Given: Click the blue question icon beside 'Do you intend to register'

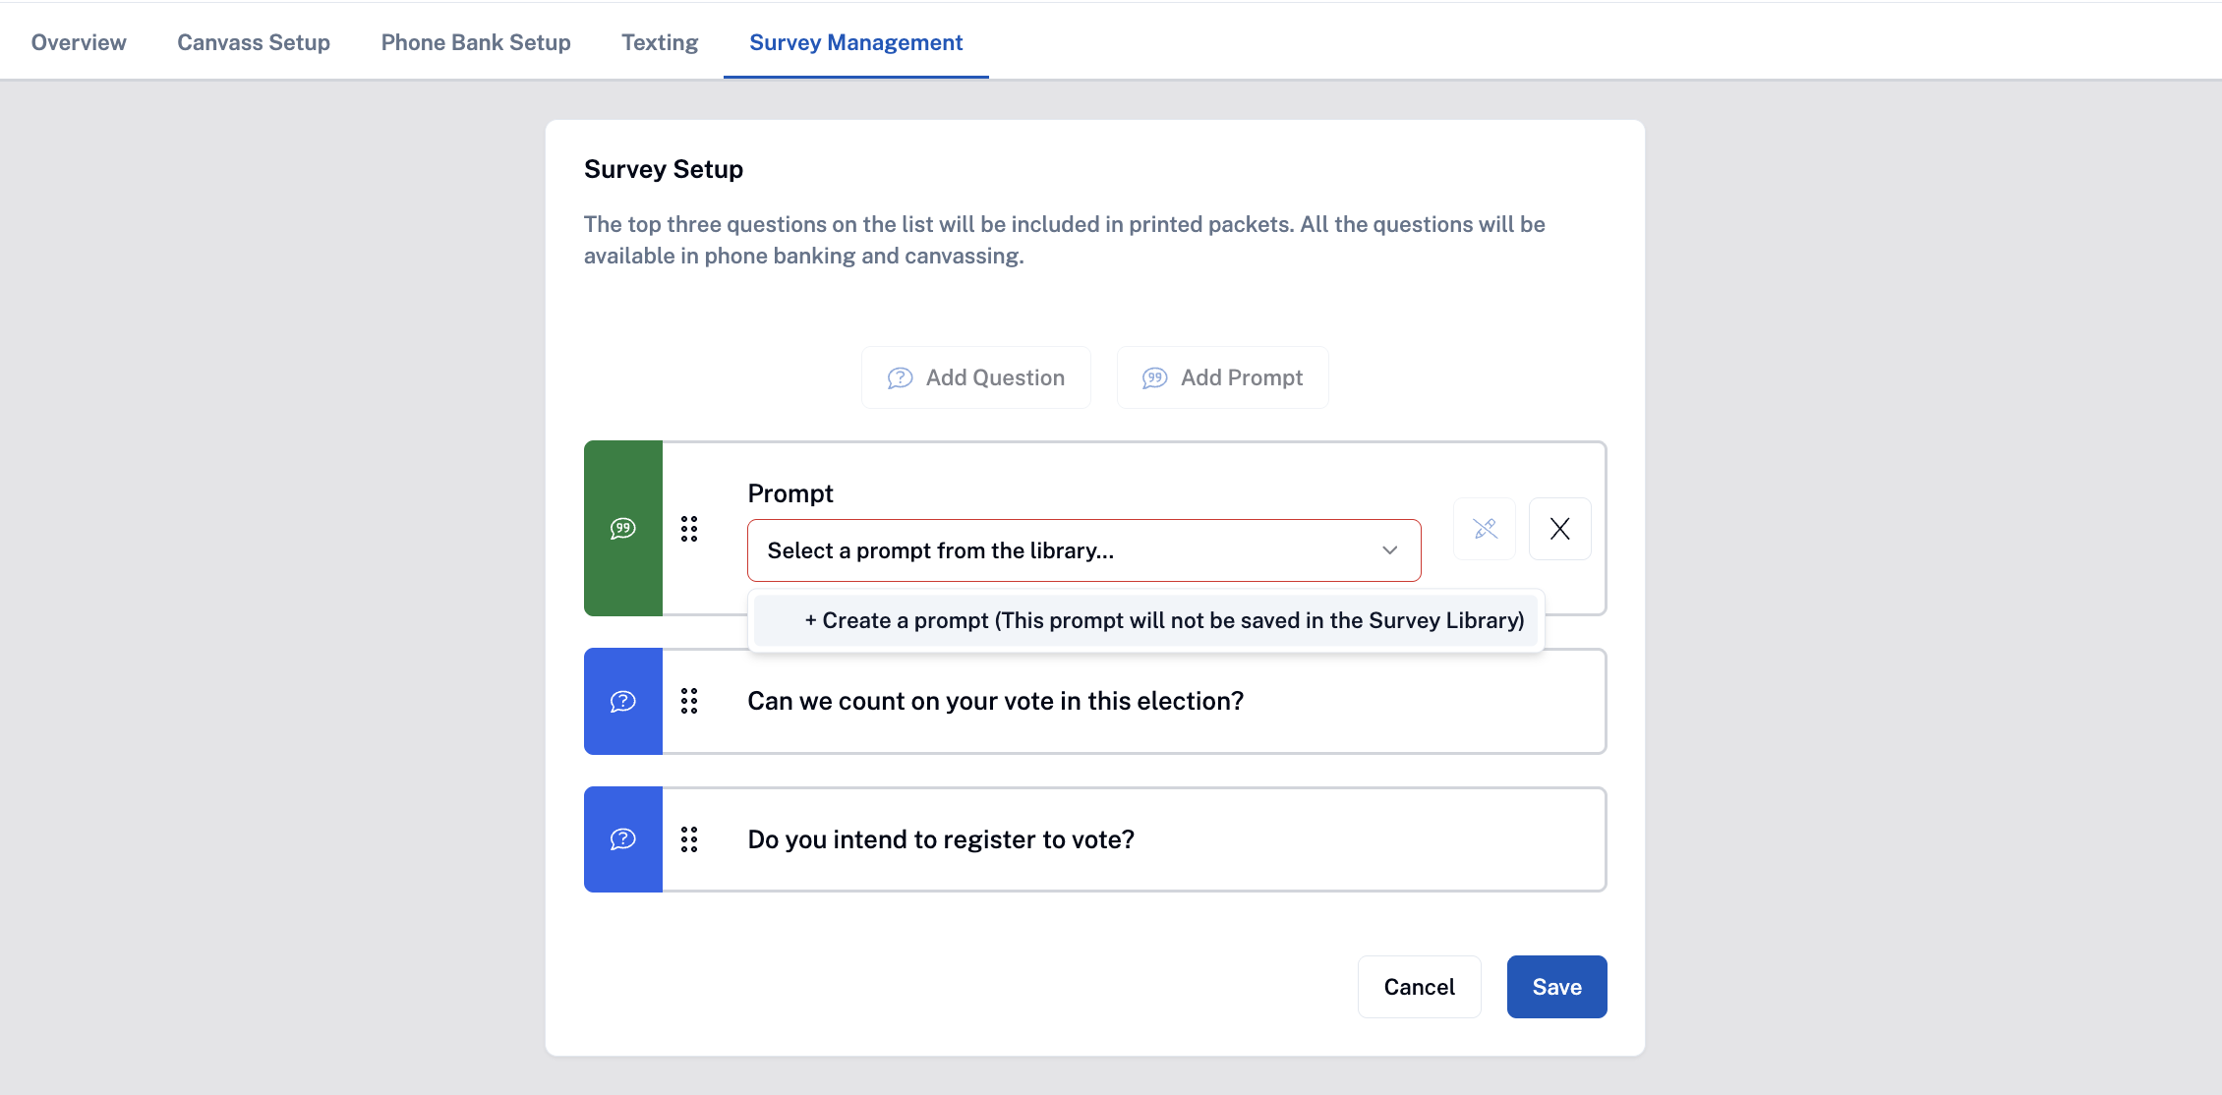Looking at the screenshot, I should point(623,839).
